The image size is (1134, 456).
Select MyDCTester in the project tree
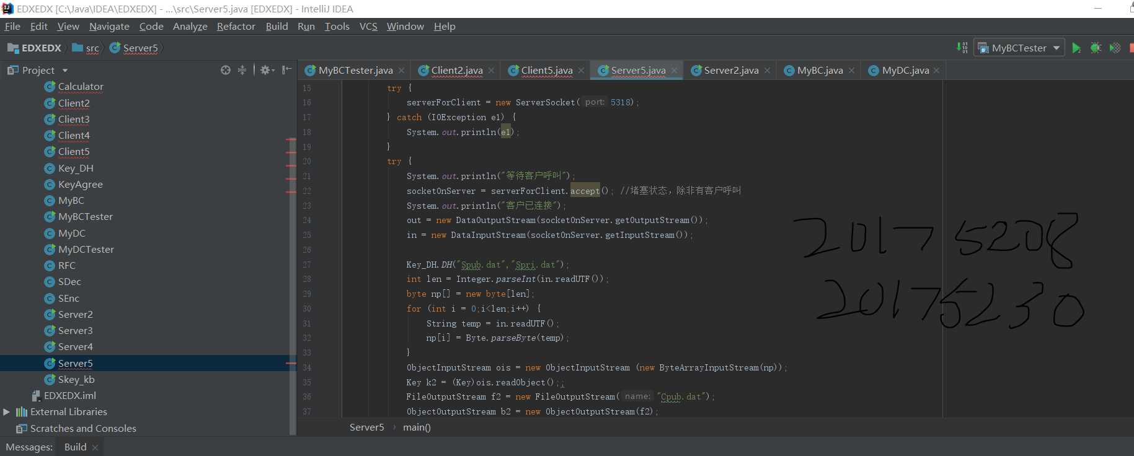coord(86,249)
